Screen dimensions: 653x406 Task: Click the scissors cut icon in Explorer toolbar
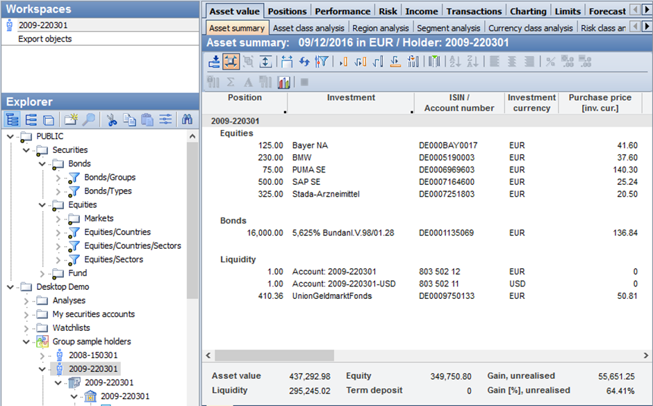pyautogui.click(x=111, y=120)
